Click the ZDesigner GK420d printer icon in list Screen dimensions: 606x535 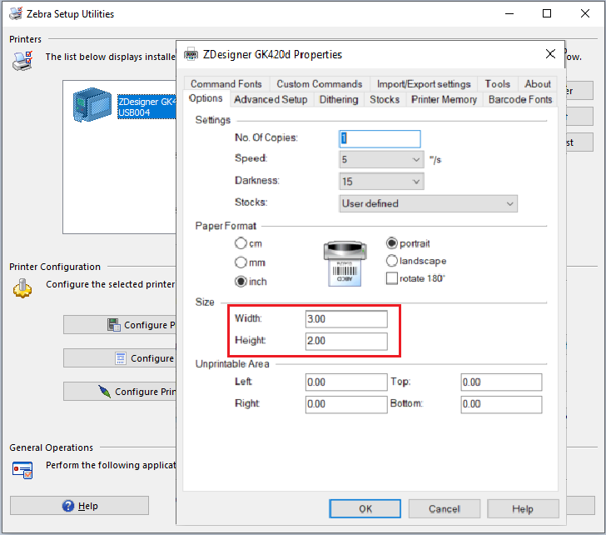click(92, 106)
